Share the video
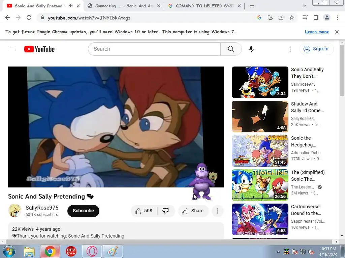 pos(193,211)
